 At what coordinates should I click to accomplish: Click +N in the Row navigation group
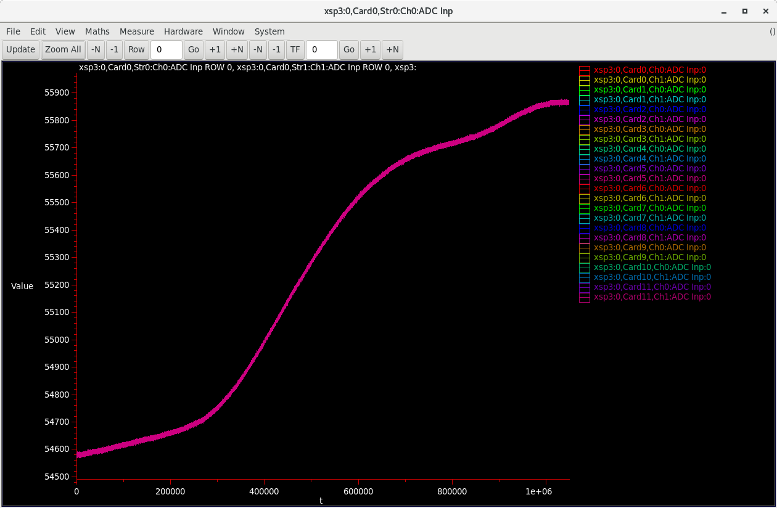click(x=237, y=49)
